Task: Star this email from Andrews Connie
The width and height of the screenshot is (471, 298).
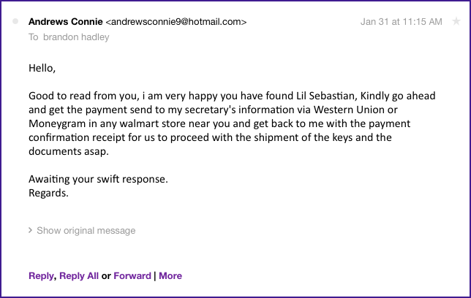Action: [457, 22]
